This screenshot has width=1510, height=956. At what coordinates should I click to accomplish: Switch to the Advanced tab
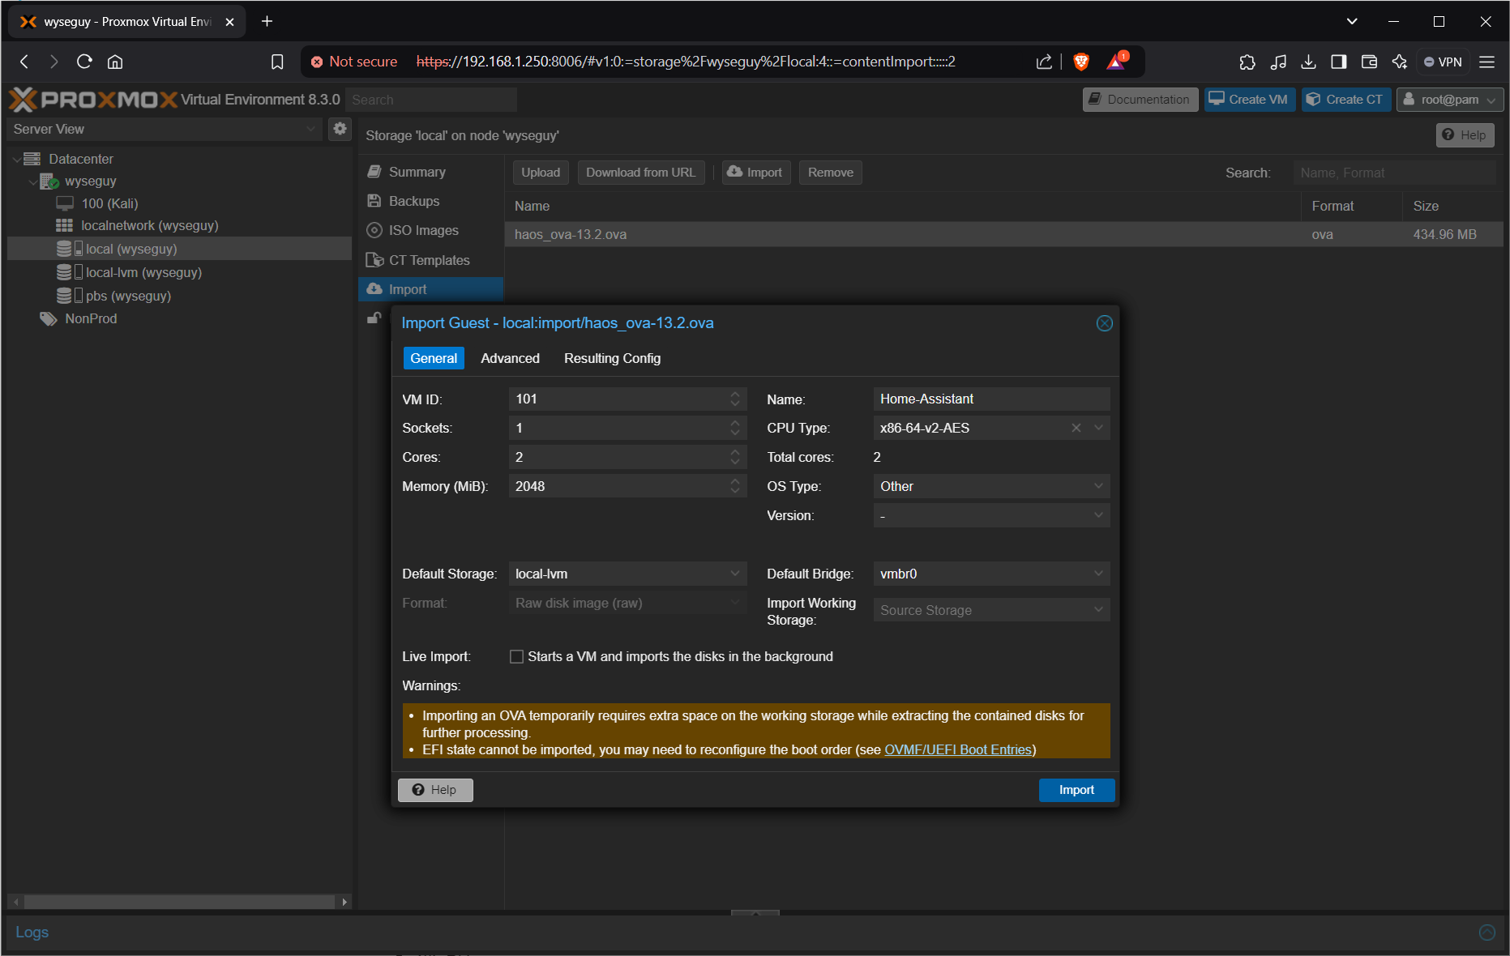point(510,358)
